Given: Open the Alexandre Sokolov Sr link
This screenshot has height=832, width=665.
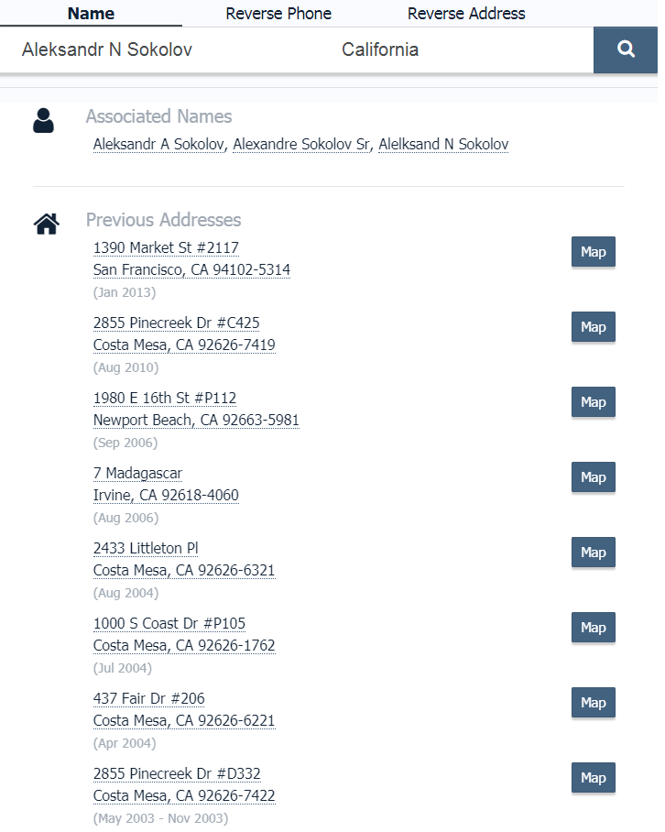Looking at the screenshot, I should click(301, 145).
